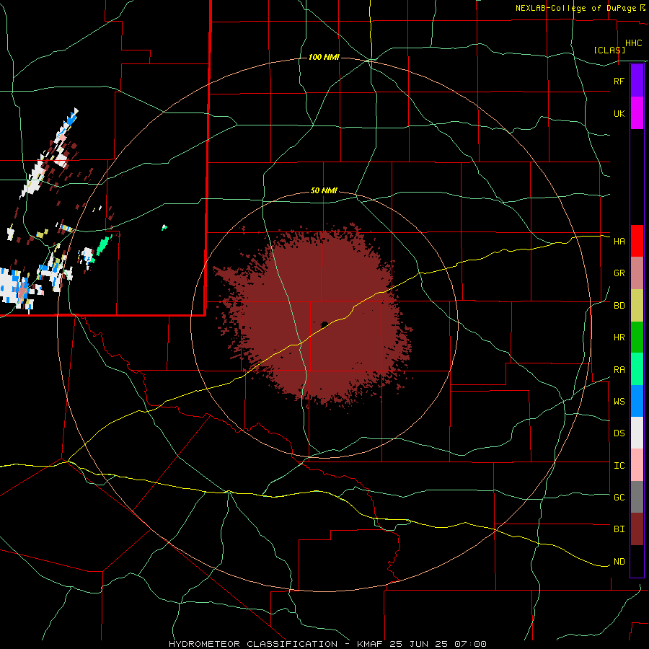
Task: Click the mint RA legend swatch
Action: pyautogui.click(x=637, y=369)
